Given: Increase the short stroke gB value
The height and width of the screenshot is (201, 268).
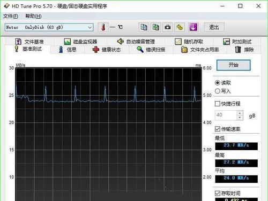Looking at the screenshot, I should click(240, 113).
